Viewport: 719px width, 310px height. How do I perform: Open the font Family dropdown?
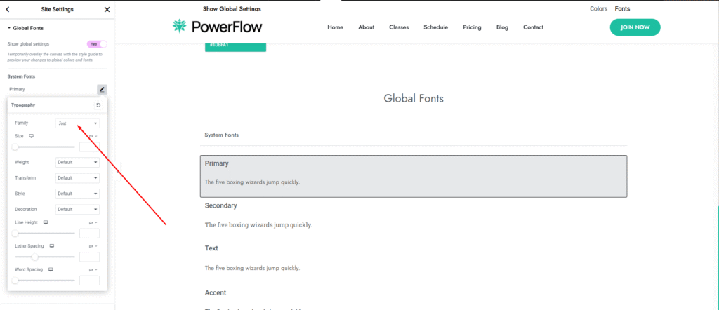pos(77,123)
